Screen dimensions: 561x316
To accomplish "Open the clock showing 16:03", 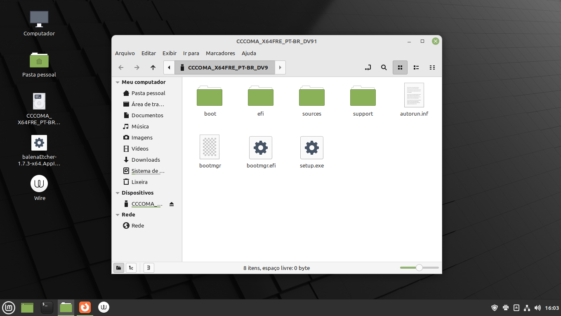I will [552, 308].
